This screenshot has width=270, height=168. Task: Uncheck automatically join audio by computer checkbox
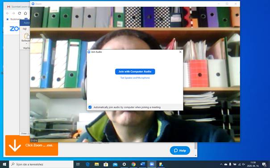pos(90,107)
